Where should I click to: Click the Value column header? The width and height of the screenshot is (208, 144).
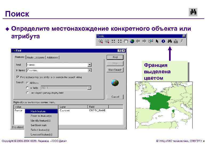pos(36,107)
